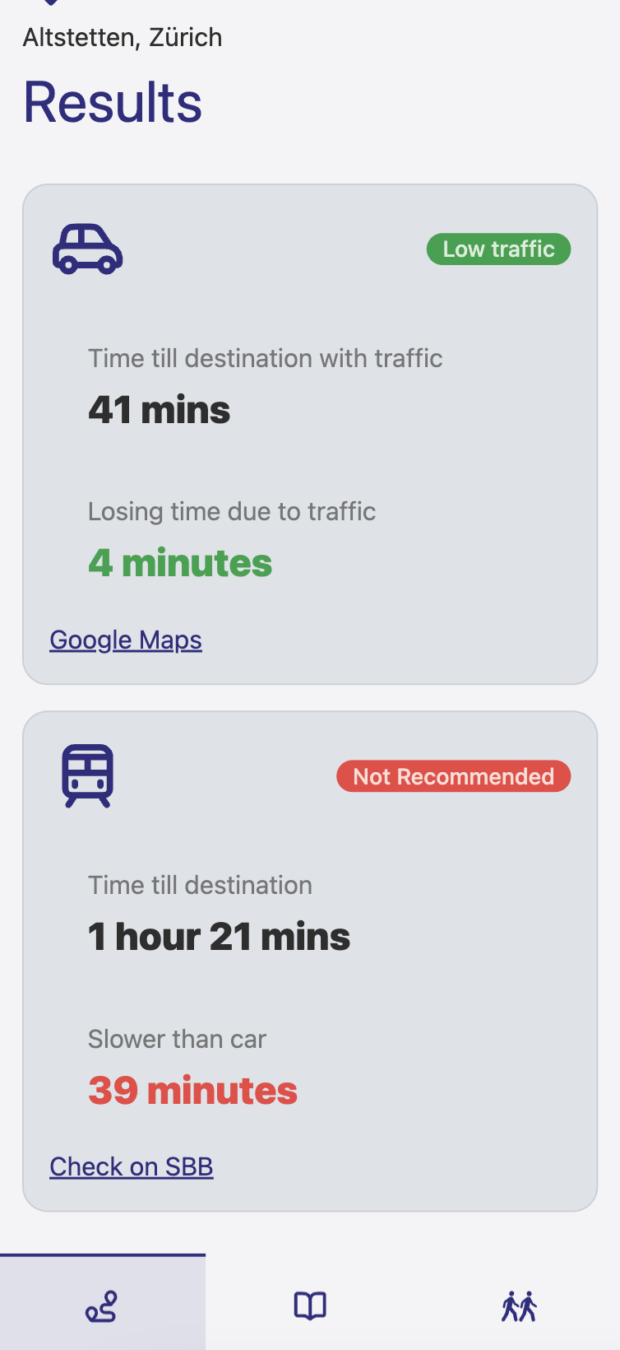The width and height of the screenshot is (620, 1350).
Task: Click the 41 mins travel time
Action: coord(160,409)
